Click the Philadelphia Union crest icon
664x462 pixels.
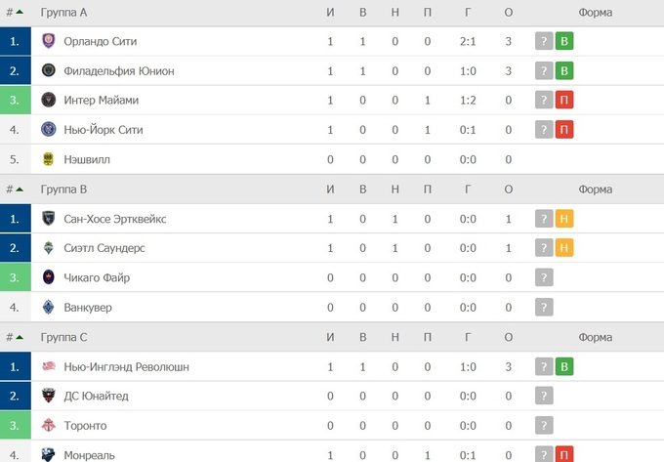[48, 70]
